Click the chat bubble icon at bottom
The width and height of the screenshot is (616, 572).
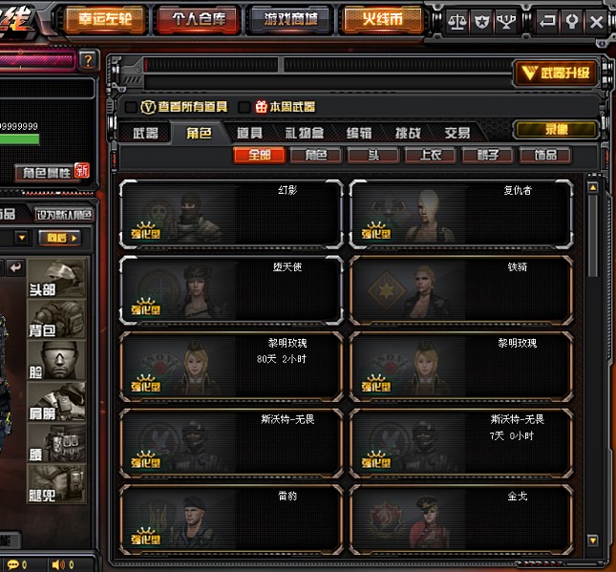pyautogui.click(x=12, y=565)
